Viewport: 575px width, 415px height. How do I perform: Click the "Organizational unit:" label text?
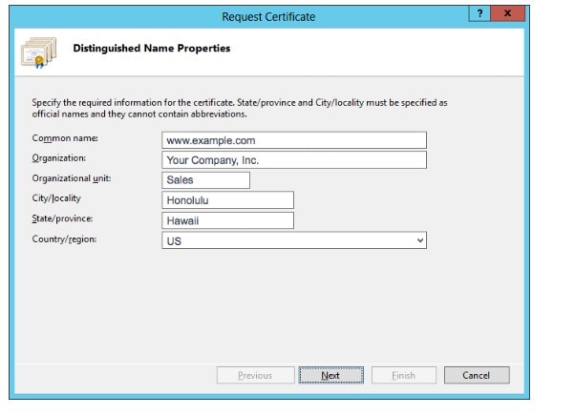point(72,178)
